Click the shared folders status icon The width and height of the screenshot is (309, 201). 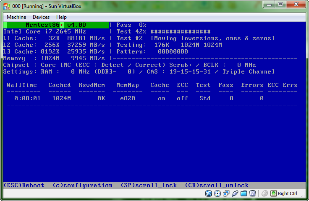pos(244,193)
